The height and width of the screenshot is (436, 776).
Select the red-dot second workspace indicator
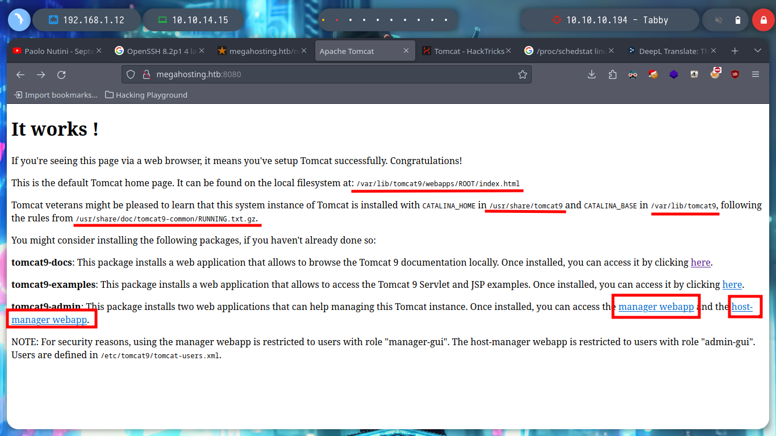[x=337, y=20]
